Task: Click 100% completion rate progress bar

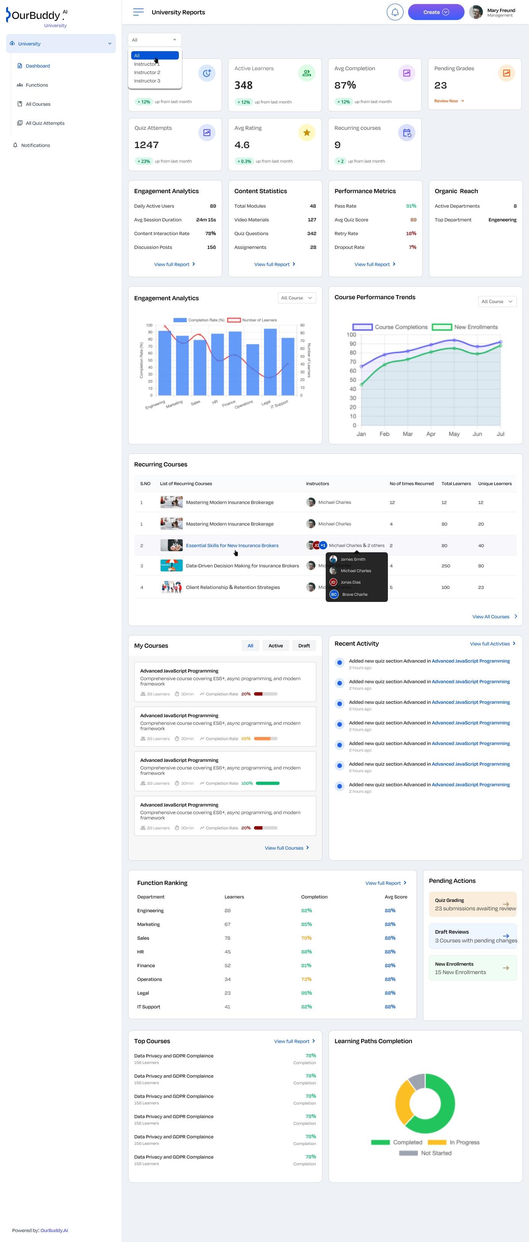Action: (267, 784)
